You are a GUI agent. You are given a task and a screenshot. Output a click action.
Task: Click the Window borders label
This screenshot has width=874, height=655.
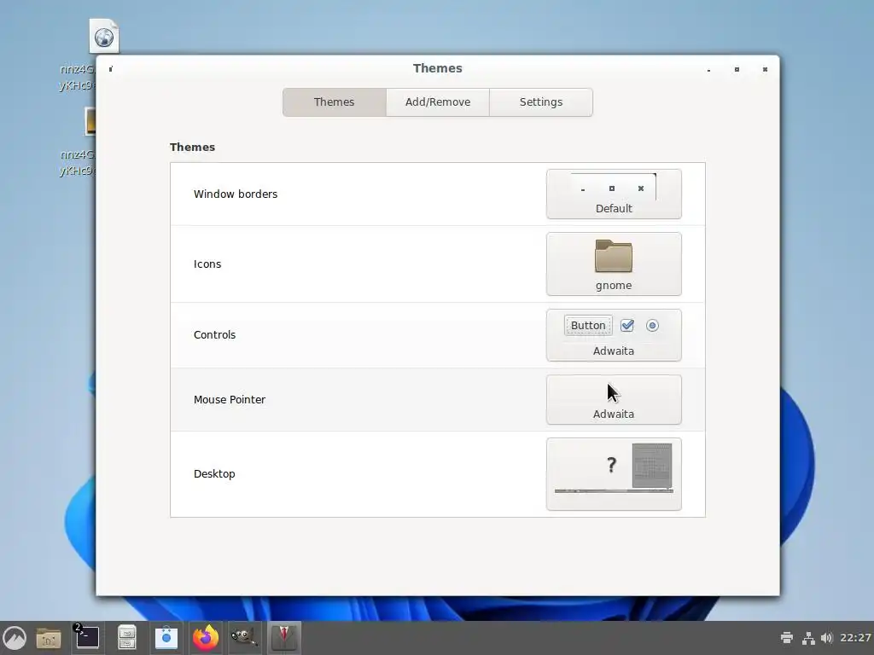[x=236, y=194]
